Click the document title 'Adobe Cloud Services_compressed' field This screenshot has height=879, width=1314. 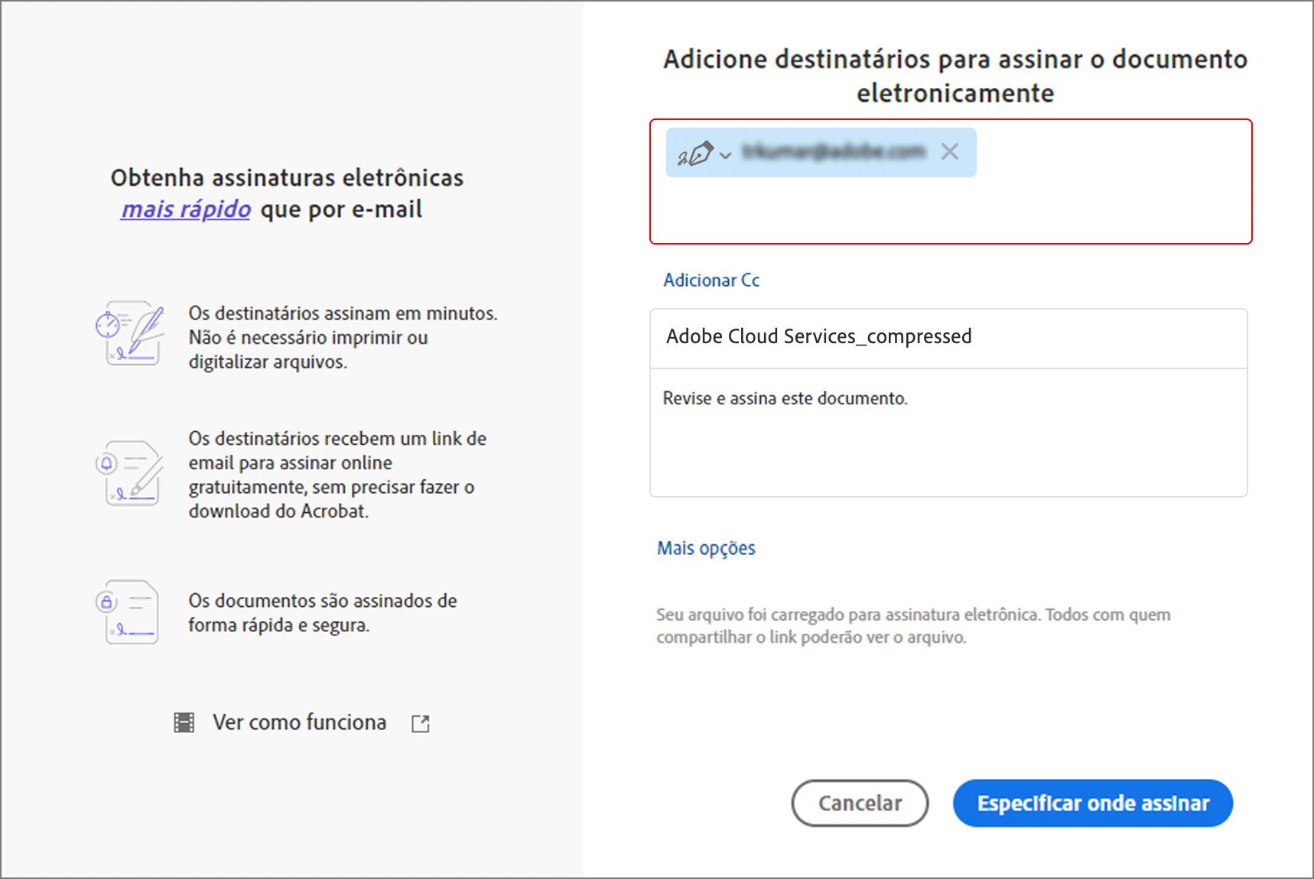tap(818, 336)
